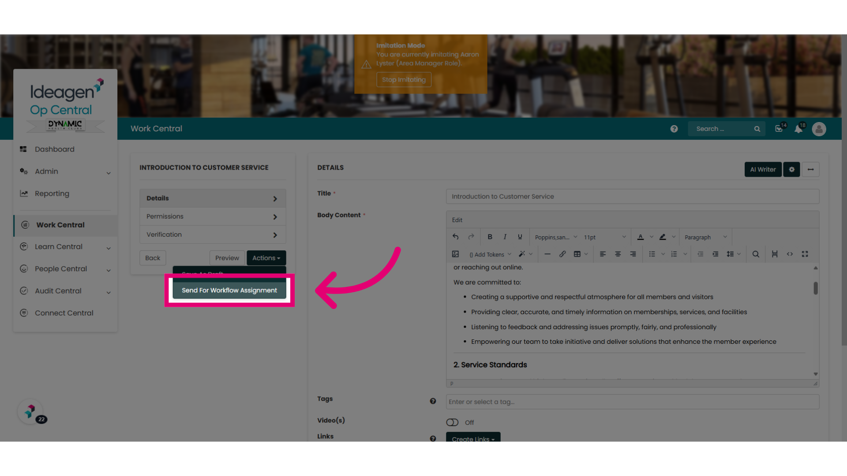The image size is (847, 476).
Task: Open the Edit menu of editor
Action: [457, 220]
